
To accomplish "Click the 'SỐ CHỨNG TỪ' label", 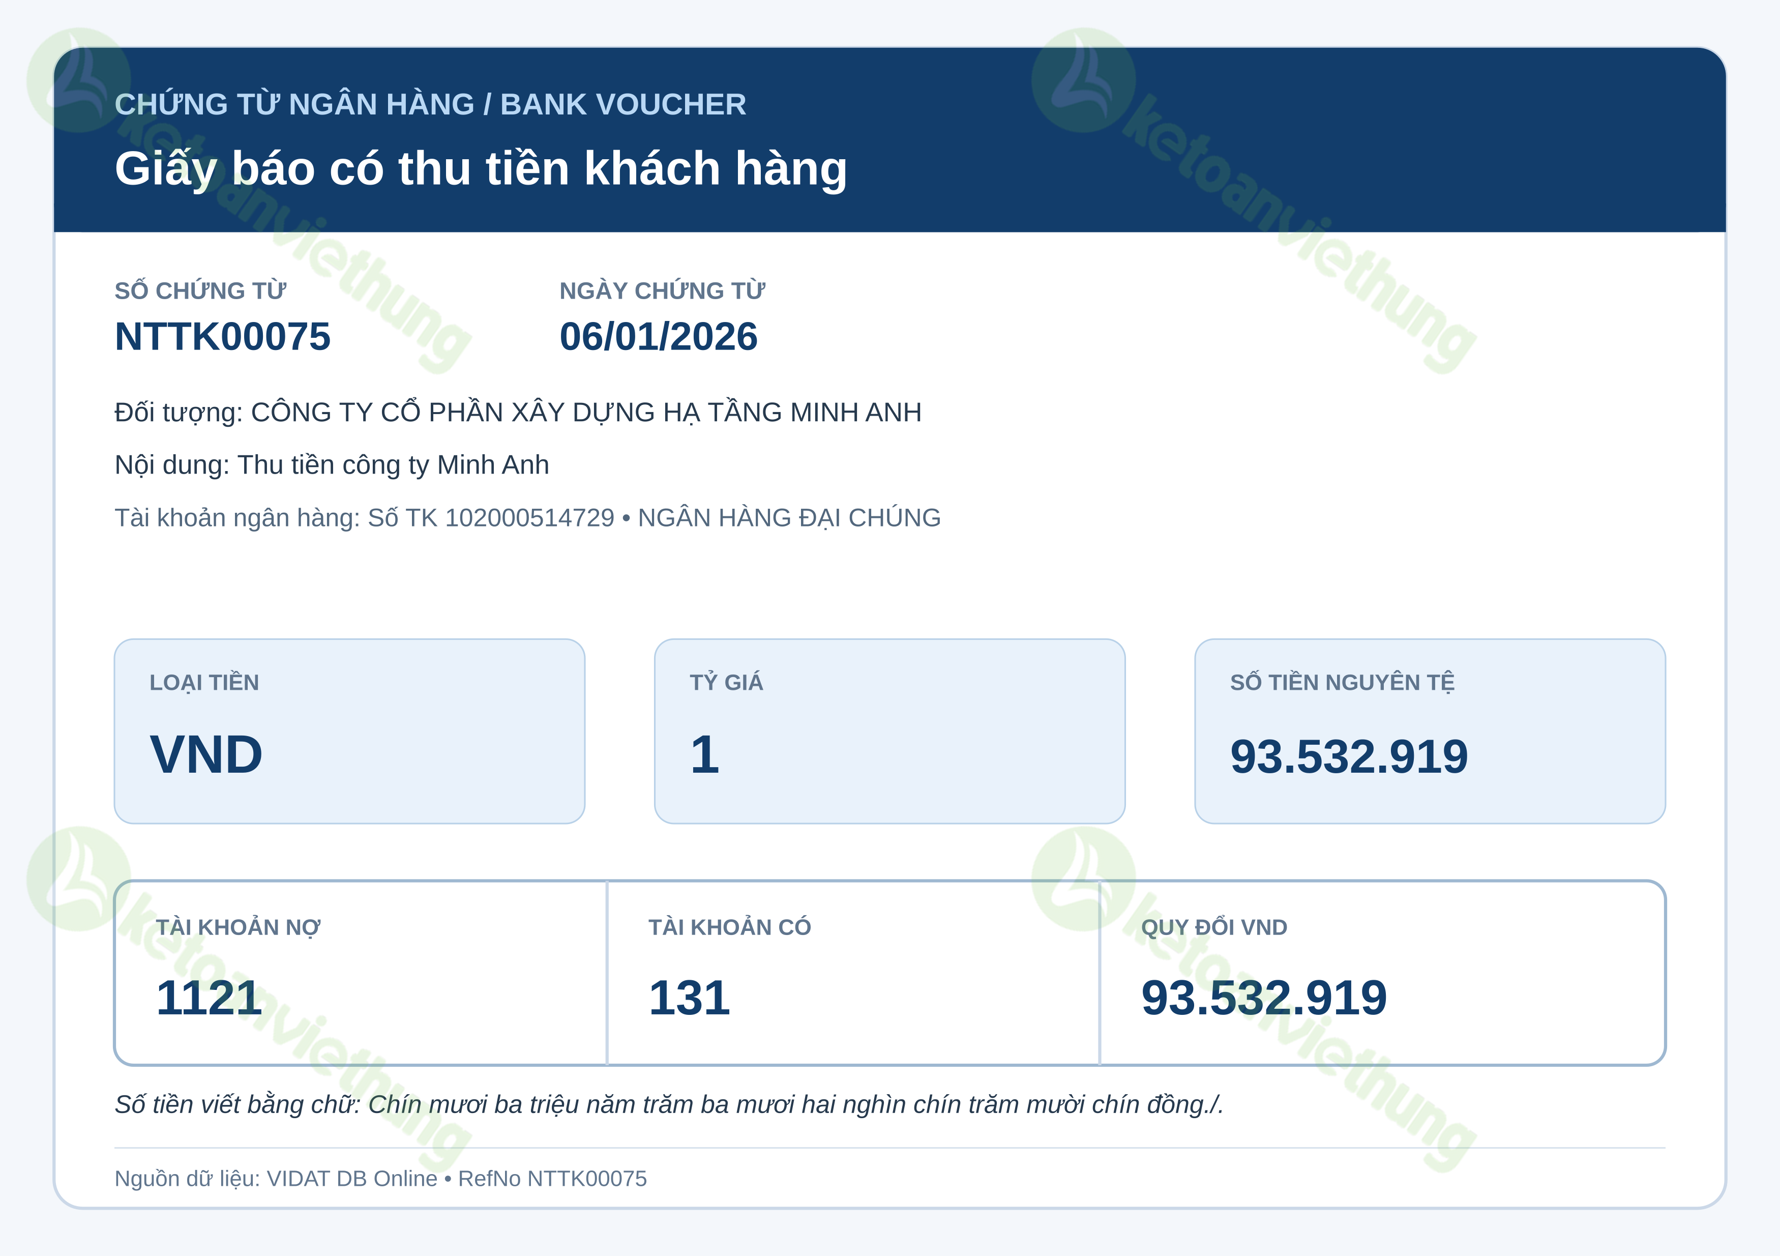I will tap(200, 291).
